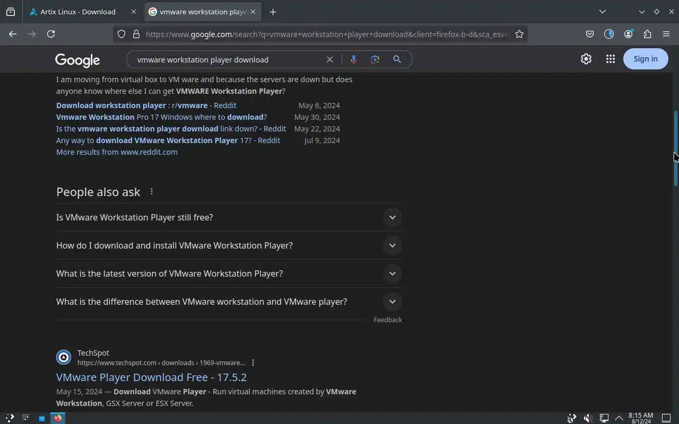The width and height of the screenshot is (679, 424).
Task: Open TechSpot result three-dot menu
Action: point(253,363)
